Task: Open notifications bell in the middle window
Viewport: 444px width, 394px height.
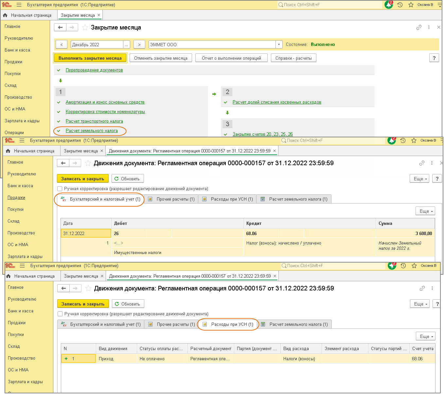Action: click(x=392, y=140)
